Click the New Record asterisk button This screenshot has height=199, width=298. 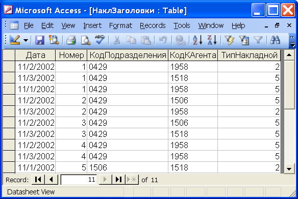(x=132, y=179)
